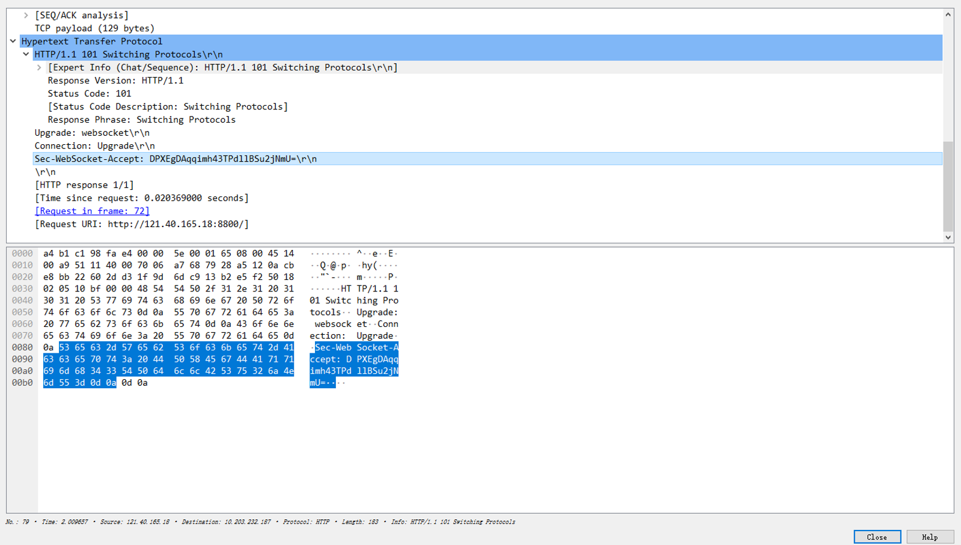Click the [SEQ/ACK analysis] row text
961x545 pixels.
coord(81,15)
